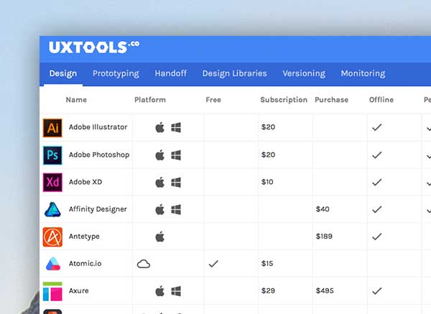The height and width of the screenshot is (314, 431).
Task: Open the Affinity Designer name link
Action: pyautogui.click(x=98, y=209)
